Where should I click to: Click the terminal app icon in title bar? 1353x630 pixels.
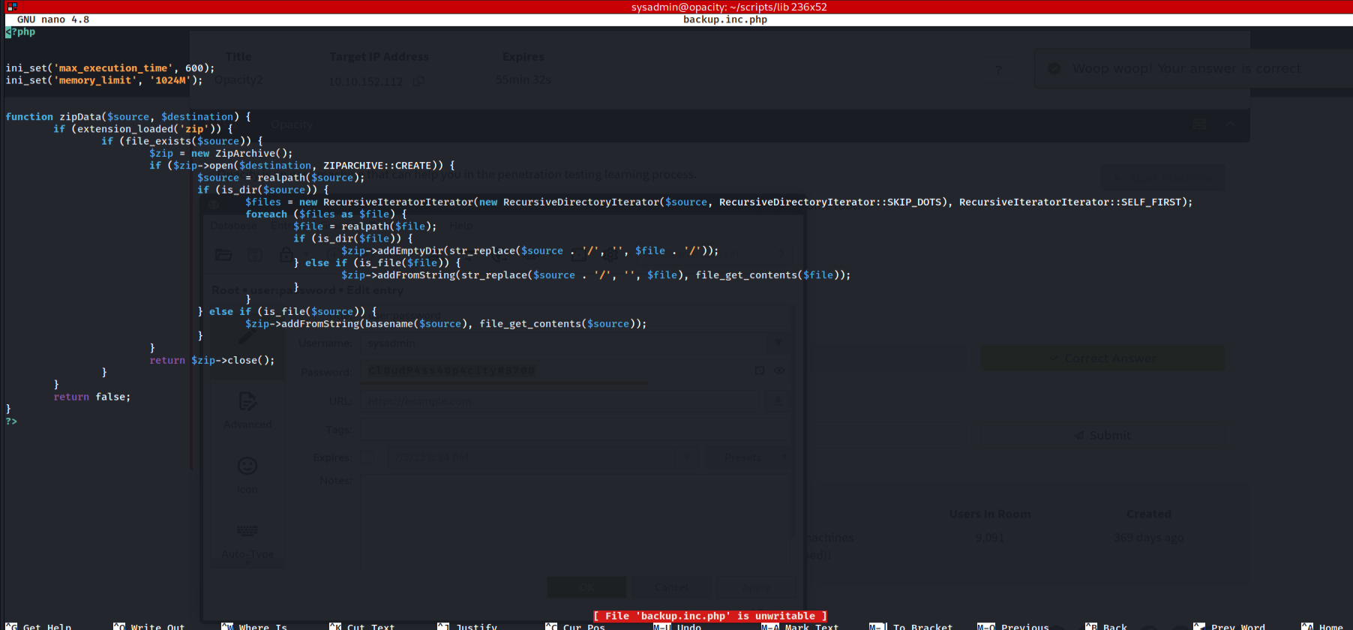click(11, 7)
